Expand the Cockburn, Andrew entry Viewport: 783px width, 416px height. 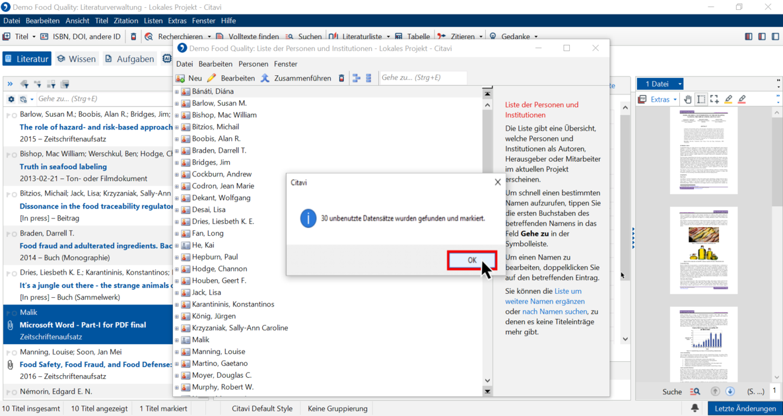(177, 174)
